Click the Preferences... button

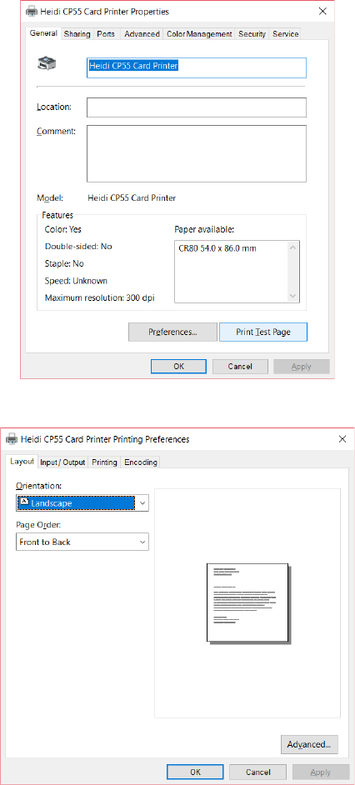click(x=172, y=332)
